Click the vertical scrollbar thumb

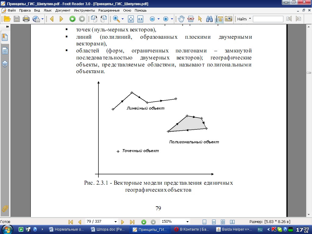[x=309, y=73]
